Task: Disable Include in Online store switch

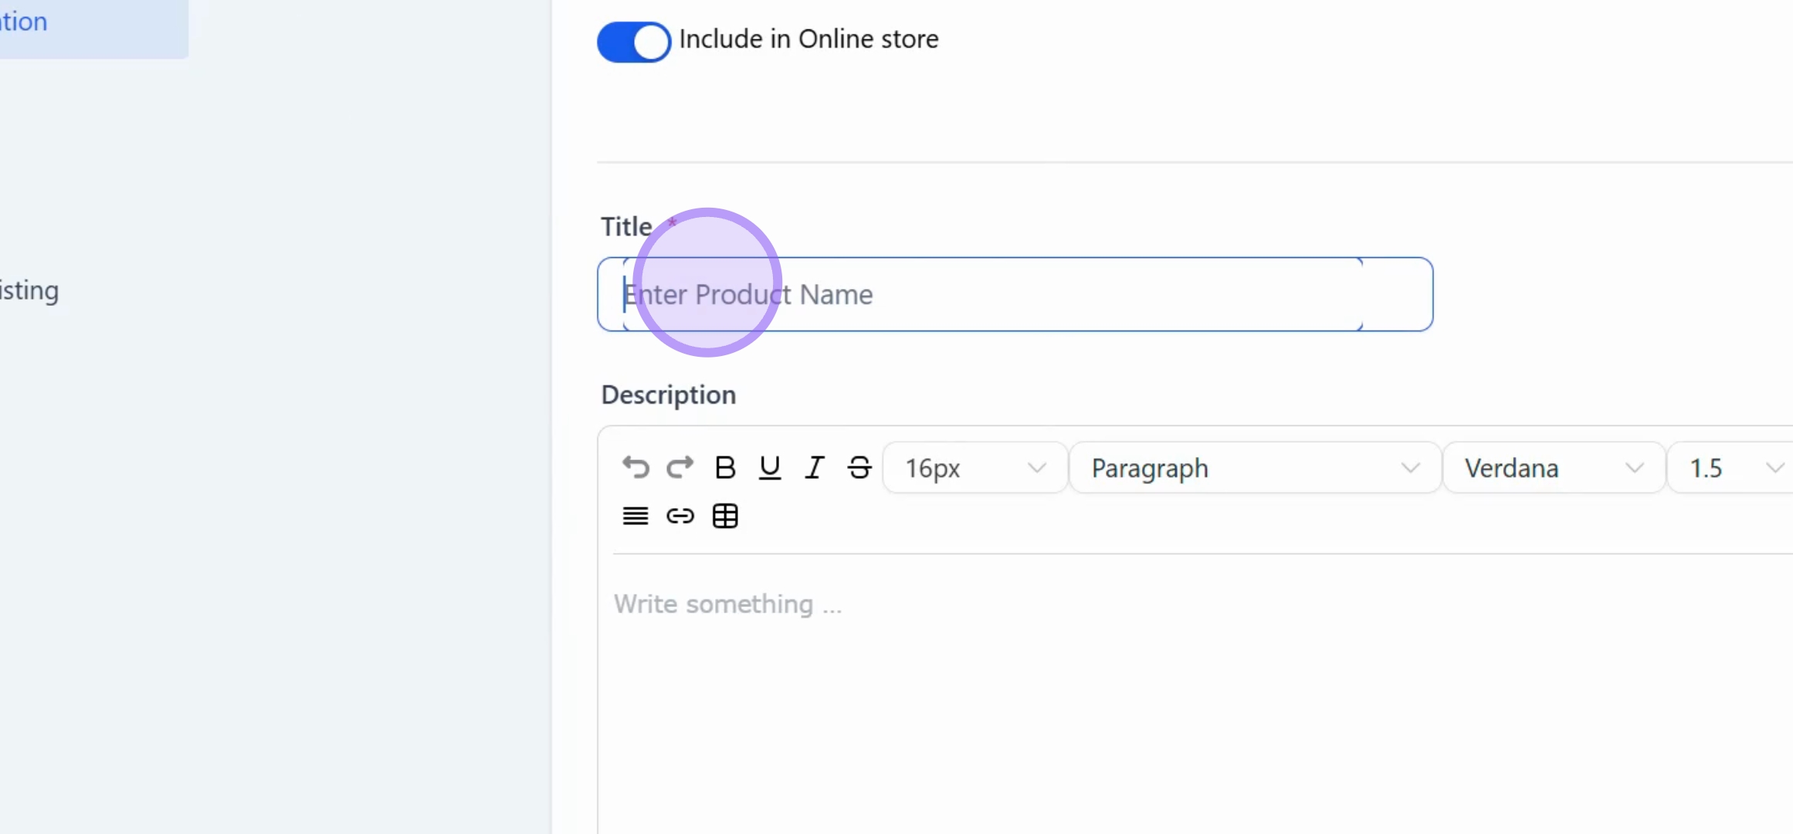Action: [634, 42]
